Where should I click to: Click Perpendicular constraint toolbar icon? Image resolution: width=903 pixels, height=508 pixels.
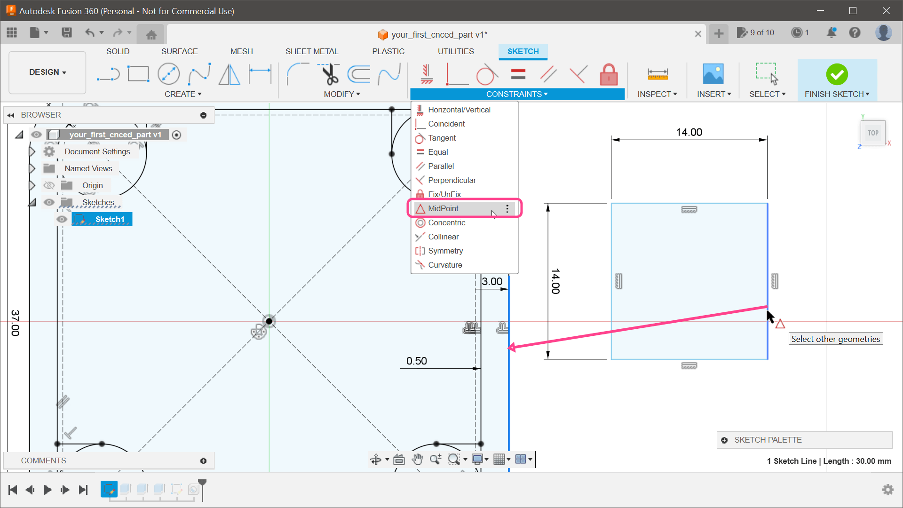coord(578,74)
